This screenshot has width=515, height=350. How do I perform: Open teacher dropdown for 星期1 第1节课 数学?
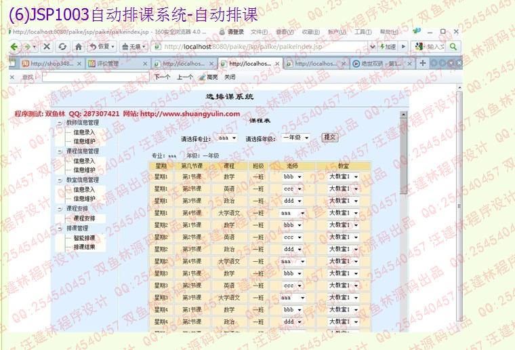(x=292, y=177)
